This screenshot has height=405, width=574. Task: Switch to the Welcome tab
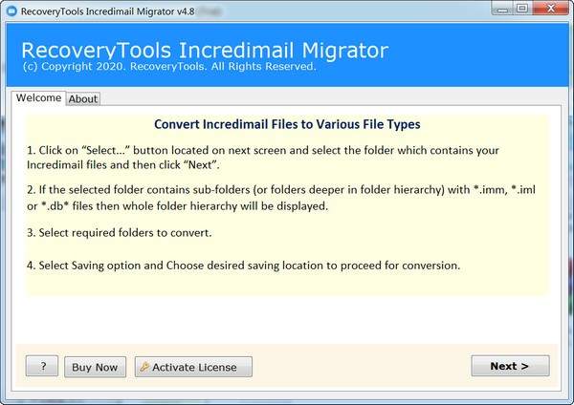pyautogui.click(x=38, y=98)
